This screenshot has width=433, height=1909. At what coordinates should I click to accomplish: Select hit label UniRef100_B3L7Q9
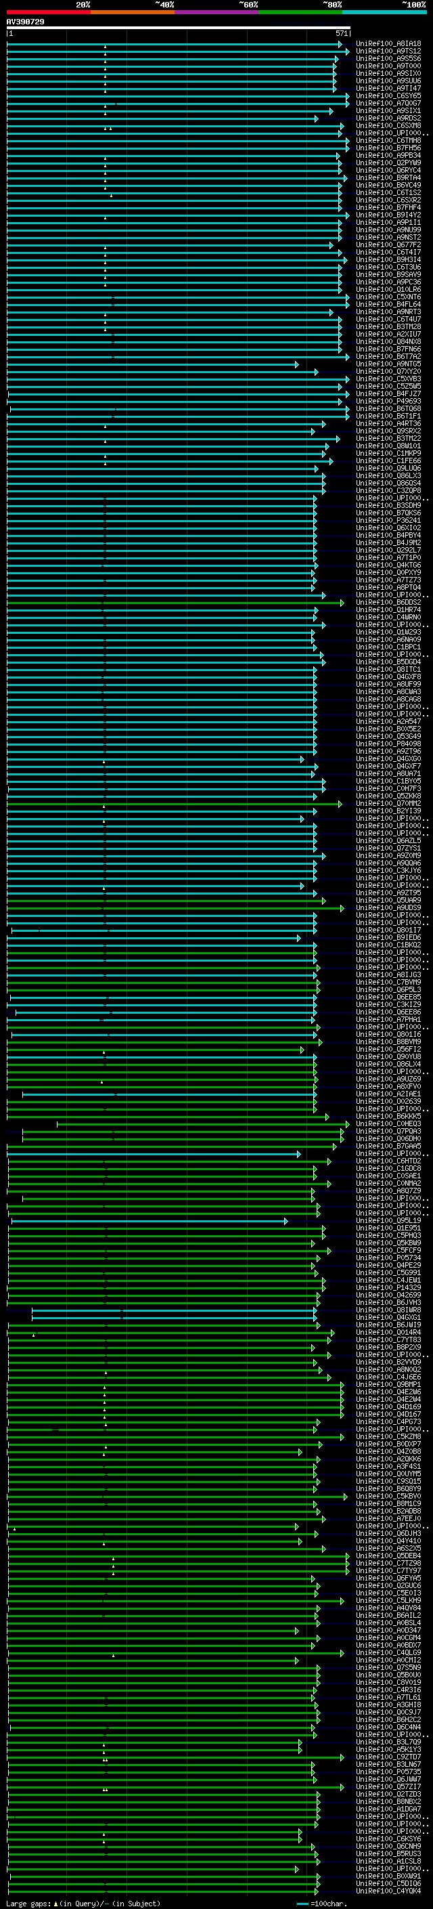tap(388, 1742)
